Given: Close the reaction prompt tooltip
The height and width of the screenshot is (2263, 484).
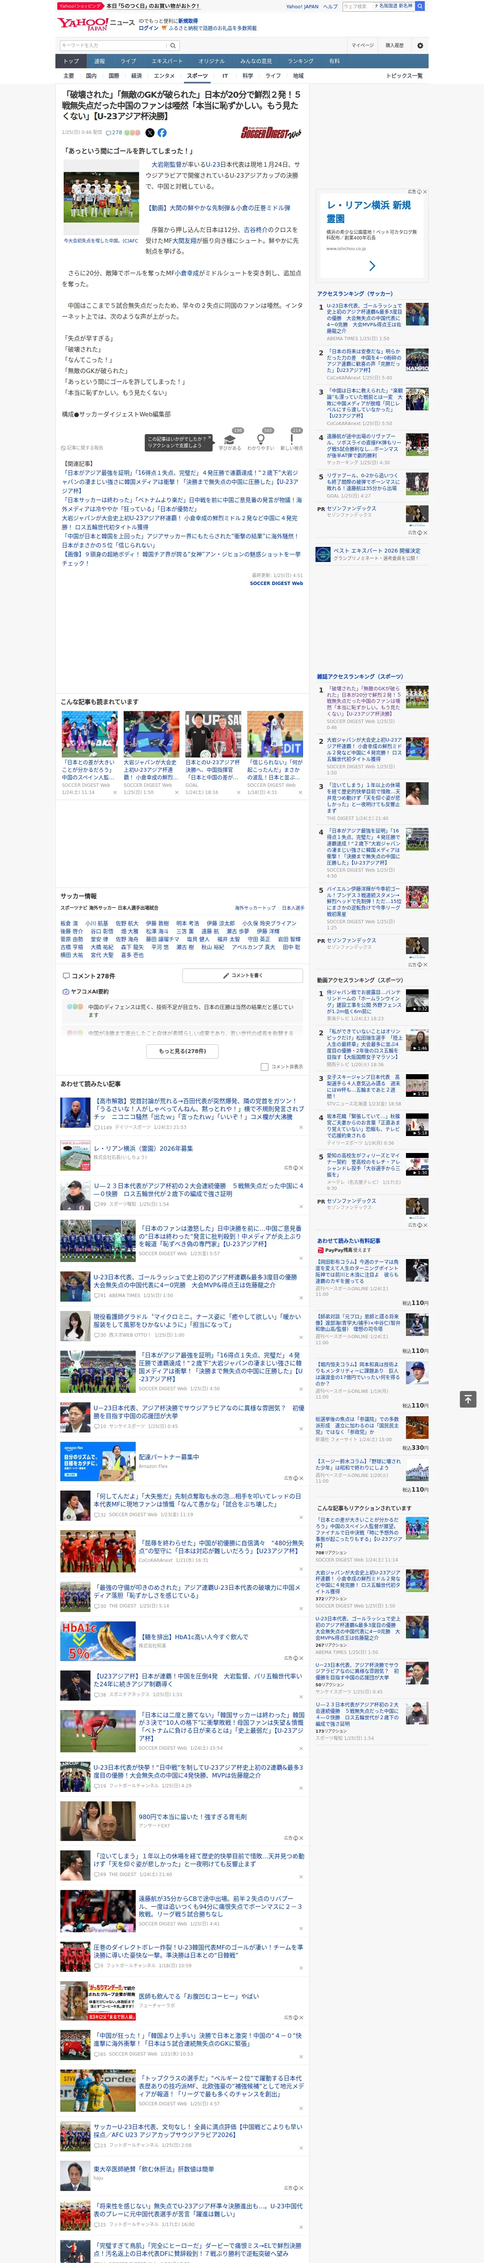Looking at the screenshot, I should click(x=209, y=438).
